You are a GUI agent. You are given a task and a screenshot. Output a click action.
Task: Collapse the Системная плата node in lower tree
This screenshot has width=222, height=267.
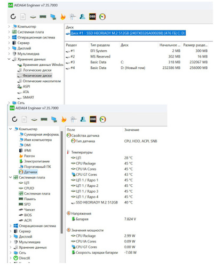[x=11, y=177]
